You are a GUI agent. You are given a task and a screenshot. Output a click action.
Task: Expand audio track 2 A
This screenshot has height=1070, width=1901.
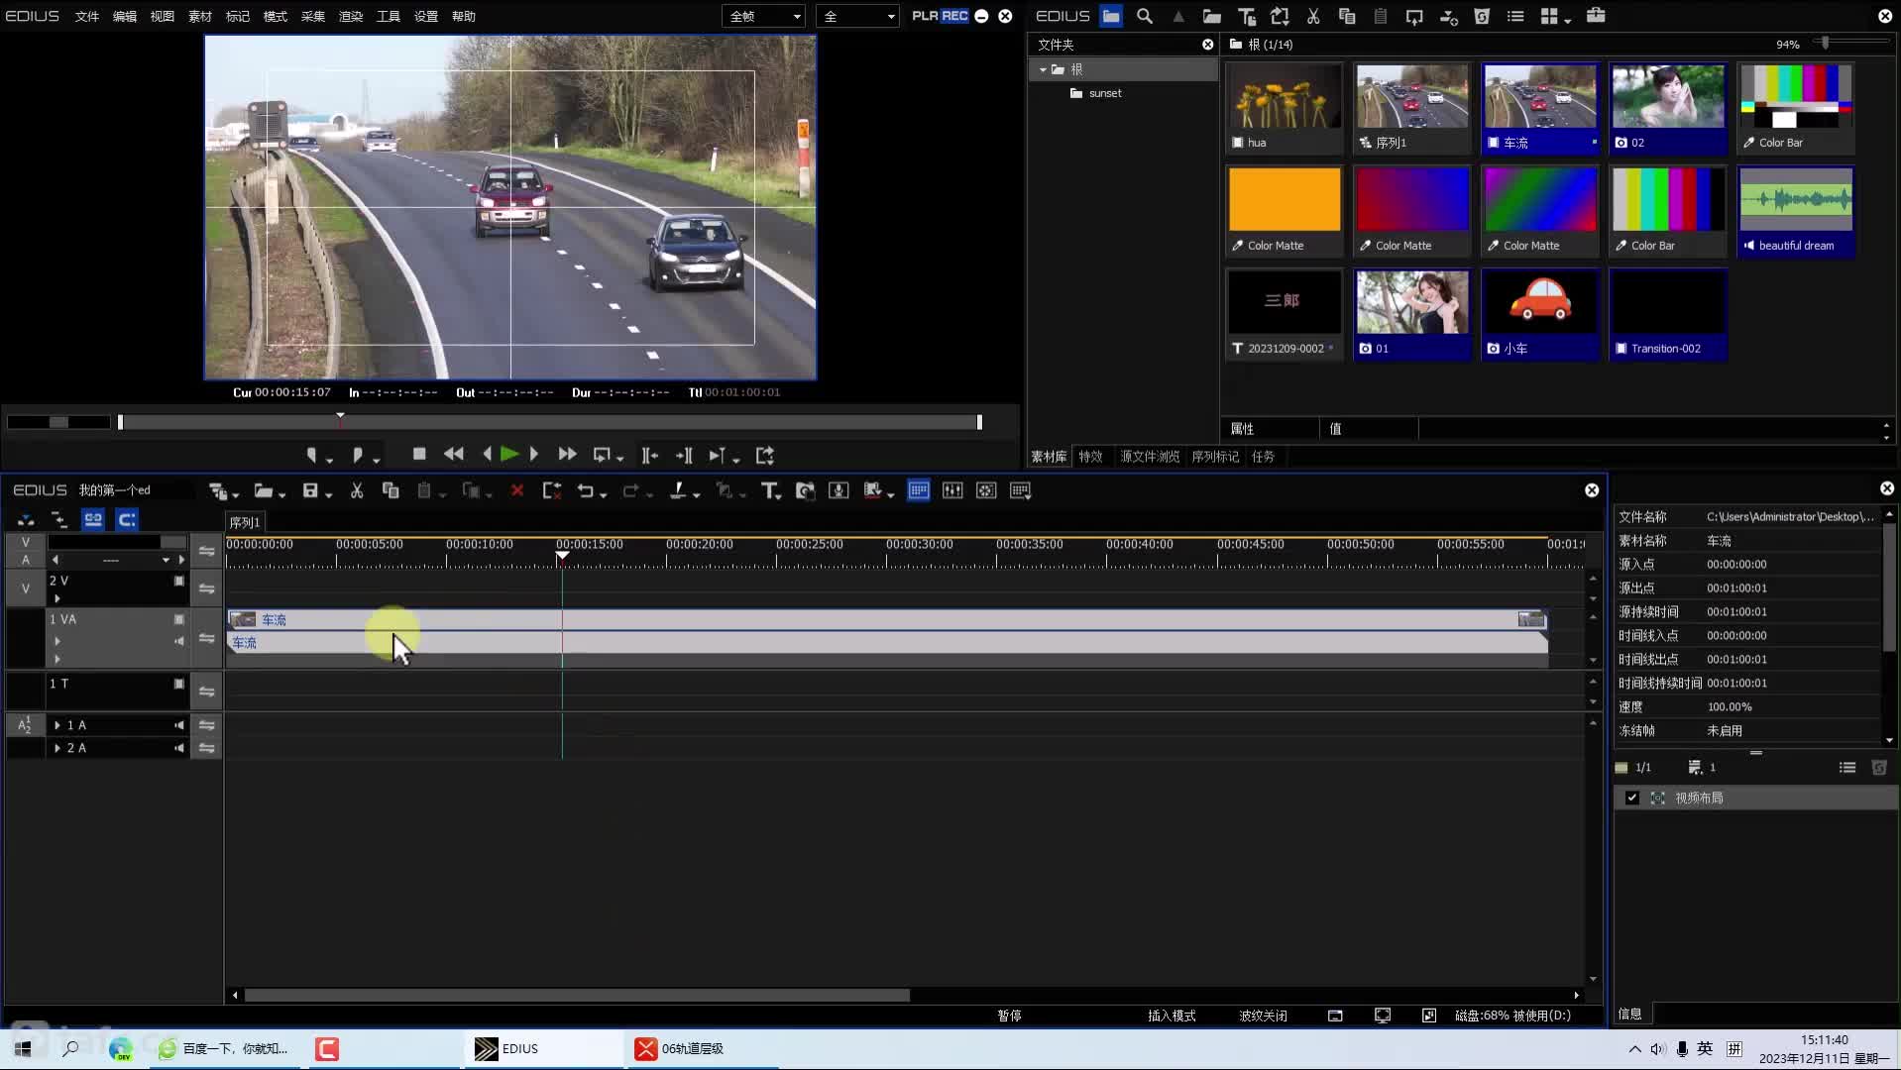tap(57, 748)
